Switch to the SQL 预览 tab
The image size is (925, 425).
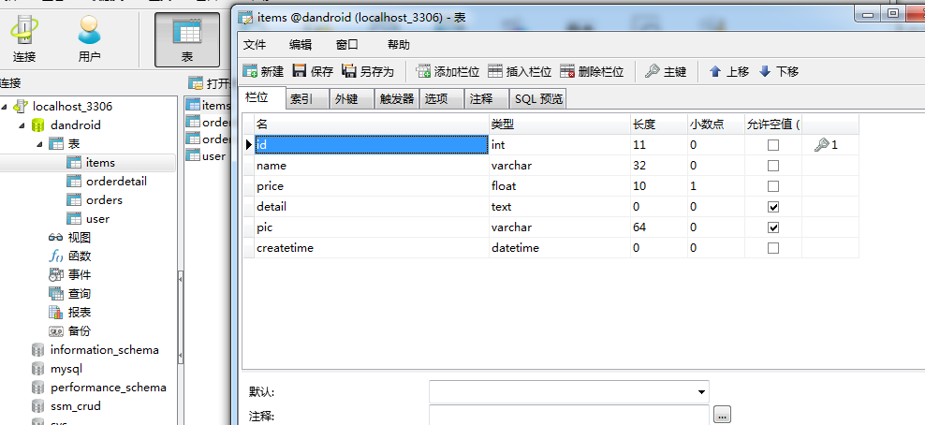point(538,99)
